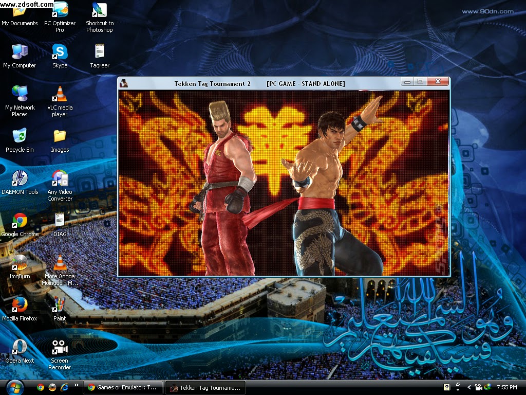Image resolution: width=526 pixels, height=395 pixels.
Task: Switch to Games or Emulator Chrome taskbar button
Action: 123,387
